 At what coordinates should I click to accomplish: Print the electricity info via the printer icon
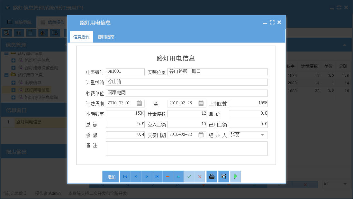pos(212,176)
